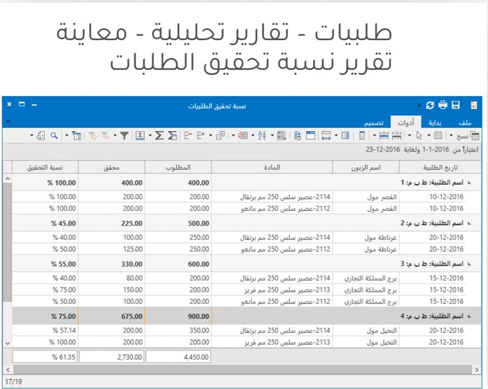488x389 pixels.
Task: Switch to the بداية ribbon tab
Action: click(435, 123)
